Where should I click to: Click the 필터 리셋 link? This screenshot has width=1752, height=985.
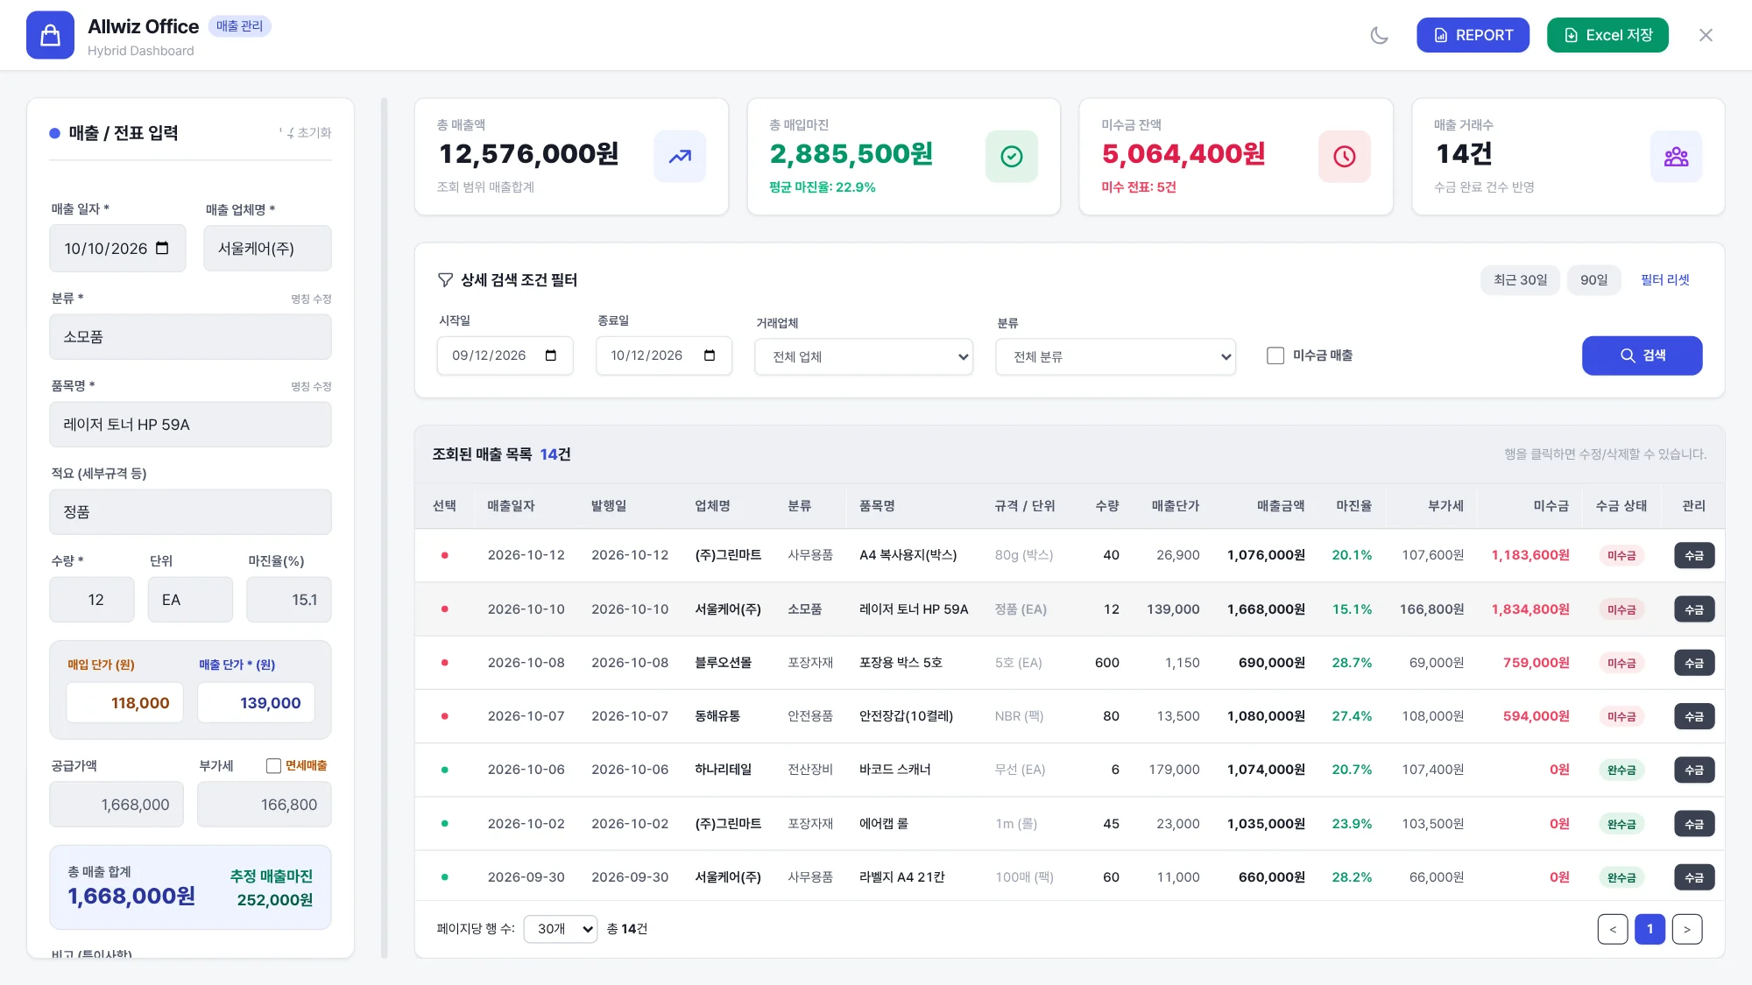(x=1665, y=280)
